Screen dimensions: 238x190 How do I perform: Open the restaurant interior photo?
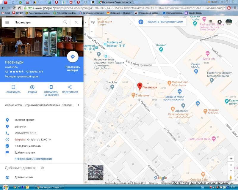(42, 42)
